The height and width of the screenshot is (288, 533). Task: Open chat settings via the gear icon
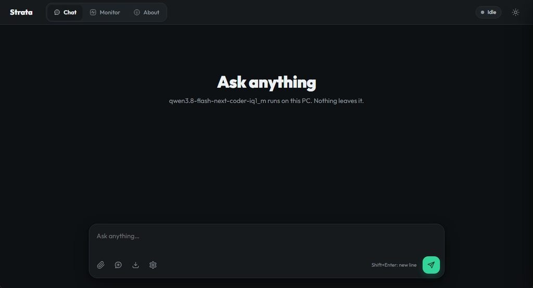point(153,265)
